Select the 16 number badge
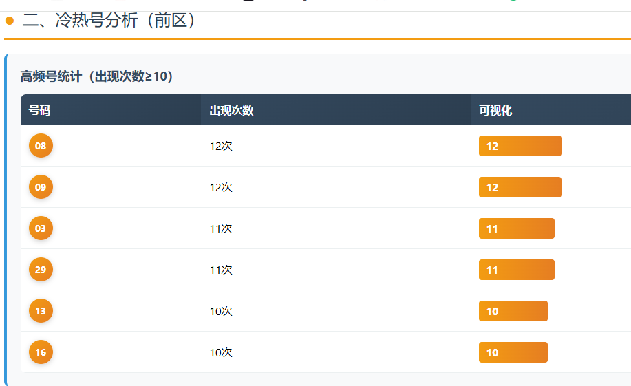 point(41,352)
